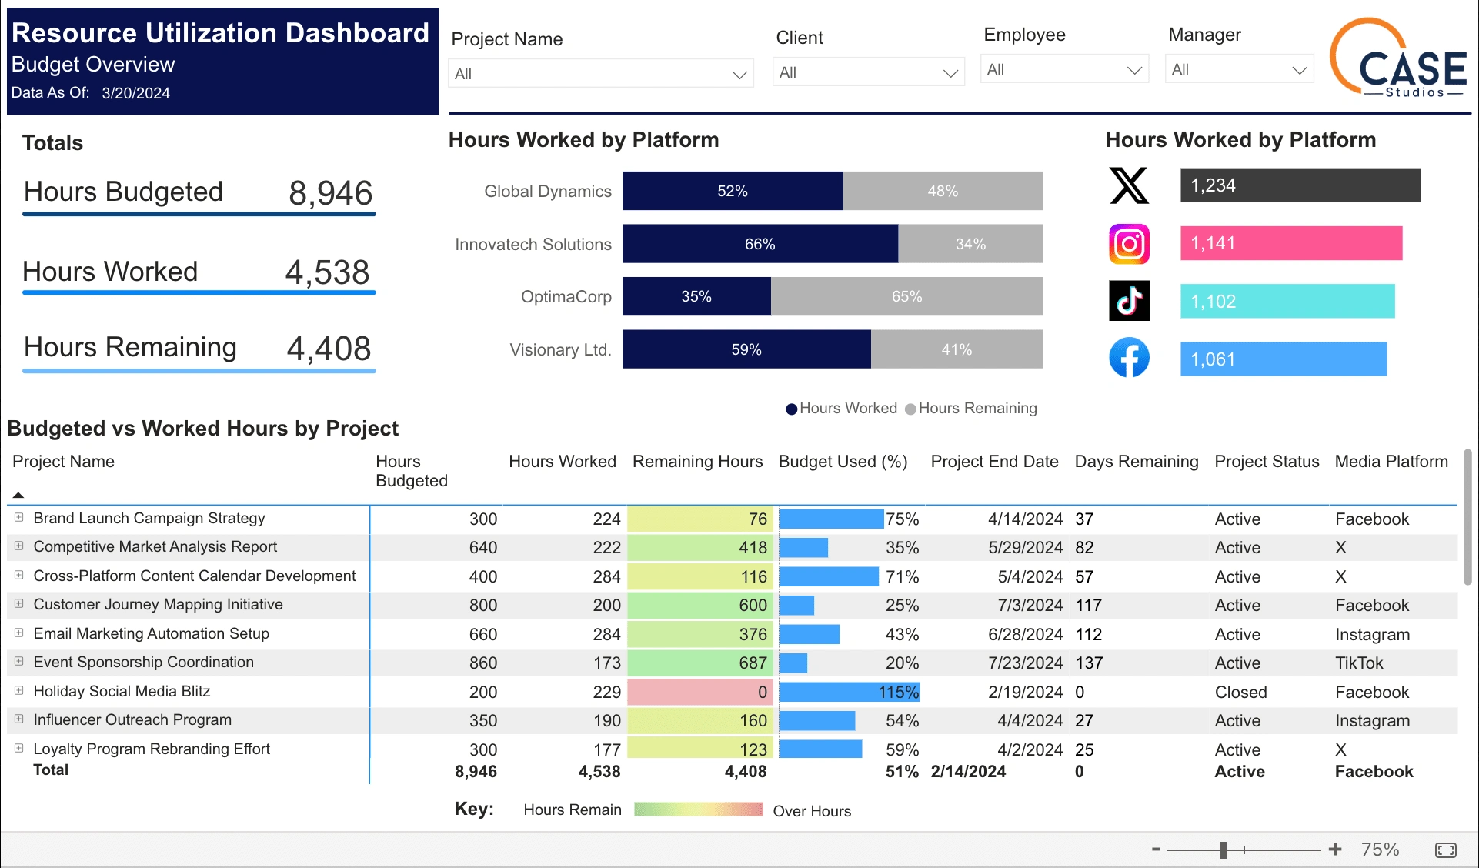Sort by Media Platform column header
This screenshot has height=868, width=1479.
tap(1391, 462)
